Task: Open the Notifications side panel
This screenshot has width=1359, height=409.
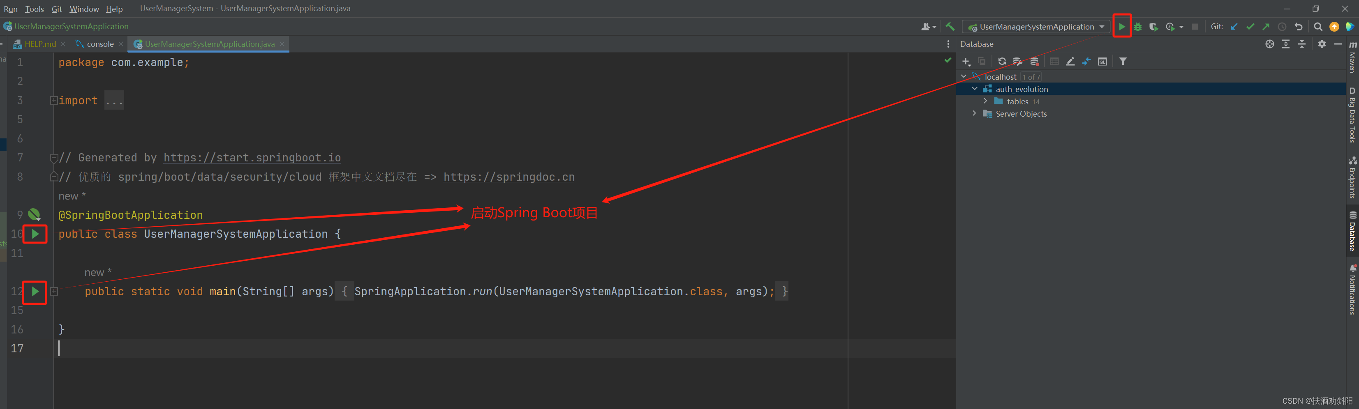Action: (1353, 290)
